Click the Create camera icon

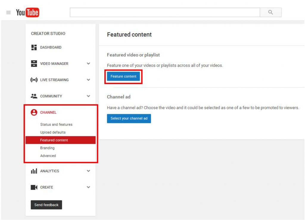tap(34, 187)
